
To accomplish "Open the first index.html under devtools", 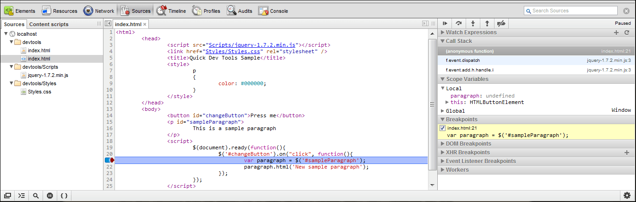I will (38, 50).
